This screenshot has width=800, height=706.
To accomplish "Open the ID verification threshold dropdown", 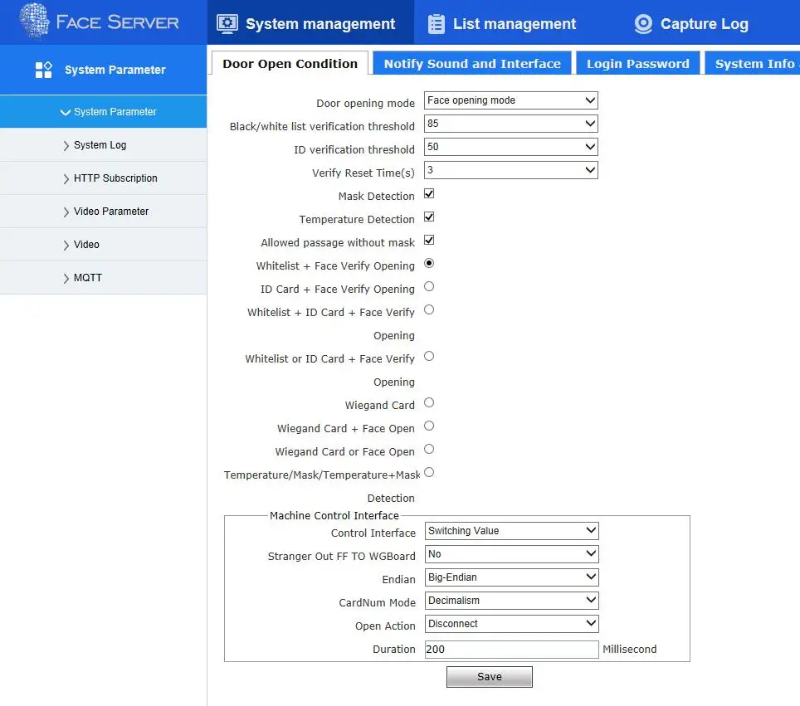I will (510, 147).
